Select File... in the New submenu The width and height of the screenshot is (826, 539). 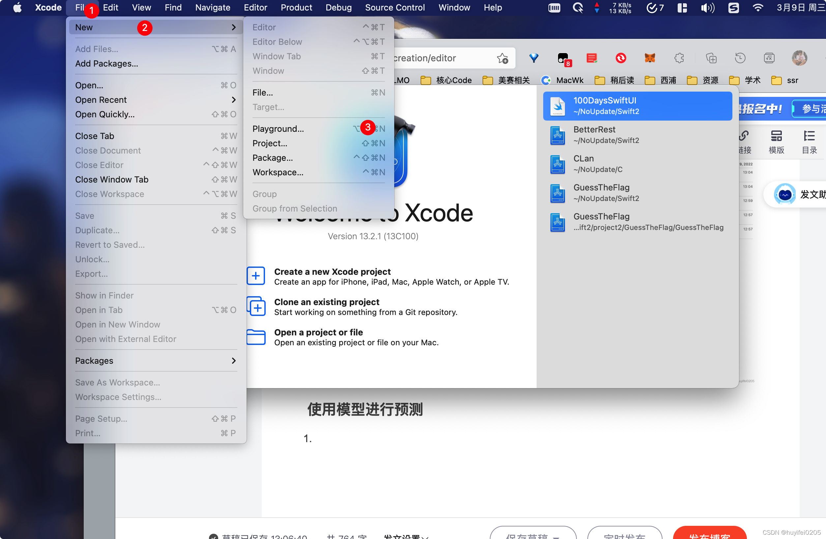(x=319, y=93)
